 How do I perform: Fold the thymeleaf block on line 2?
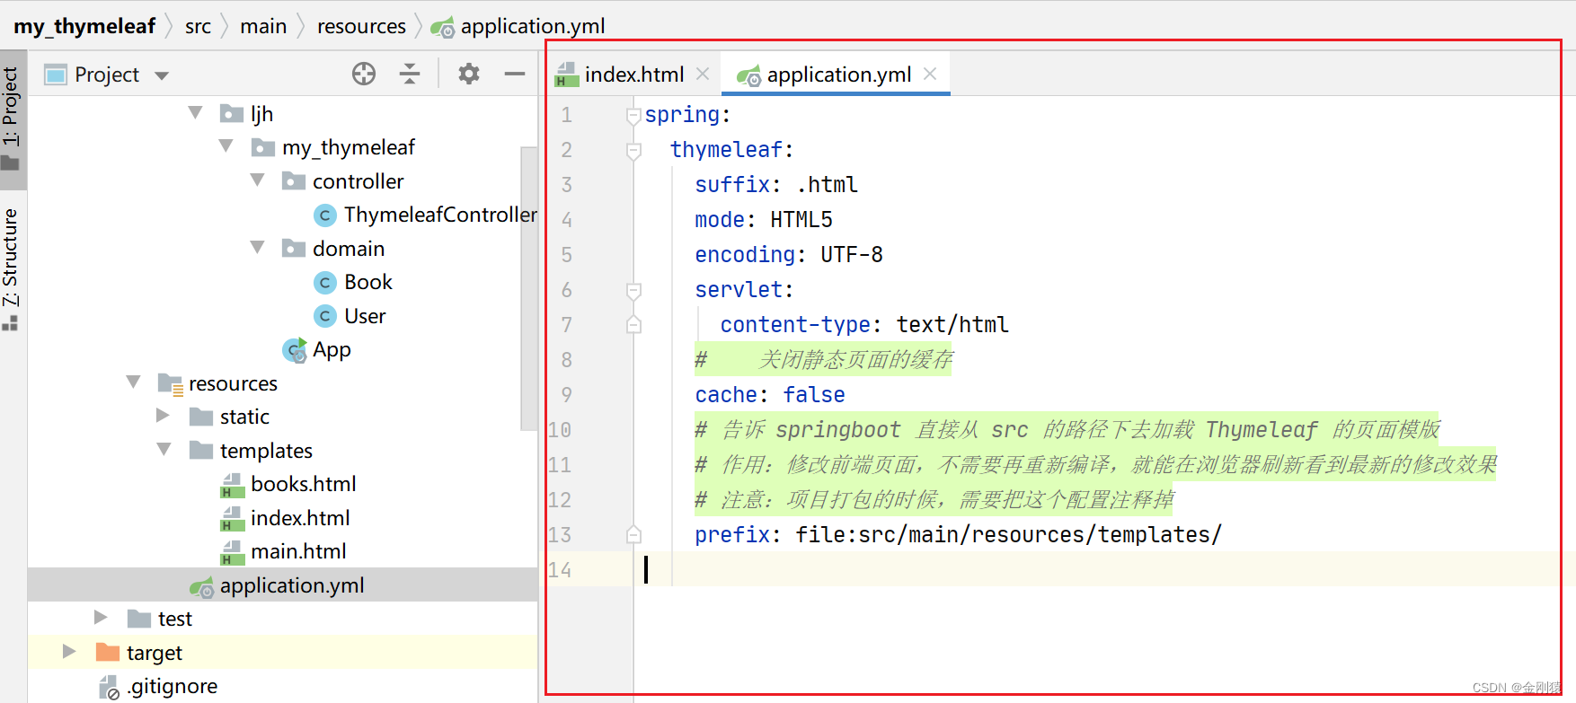[x=633, y=150]
